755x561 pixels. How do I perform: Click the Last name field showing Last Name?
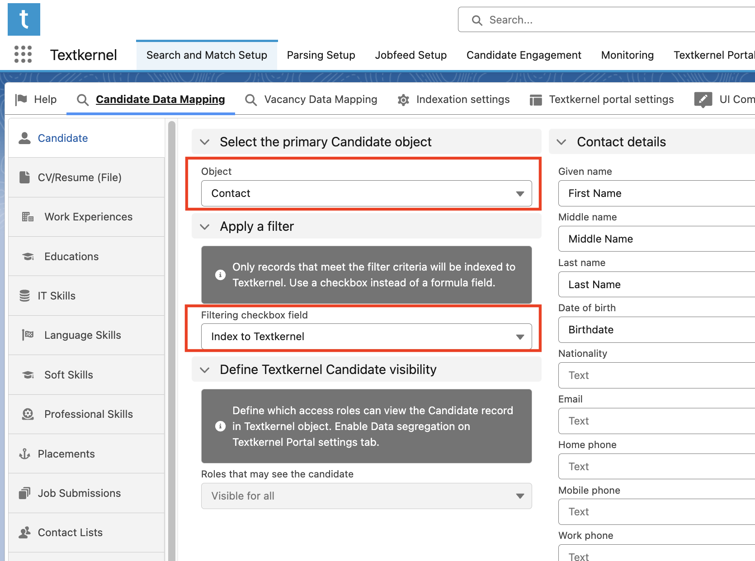click(656, 285)
